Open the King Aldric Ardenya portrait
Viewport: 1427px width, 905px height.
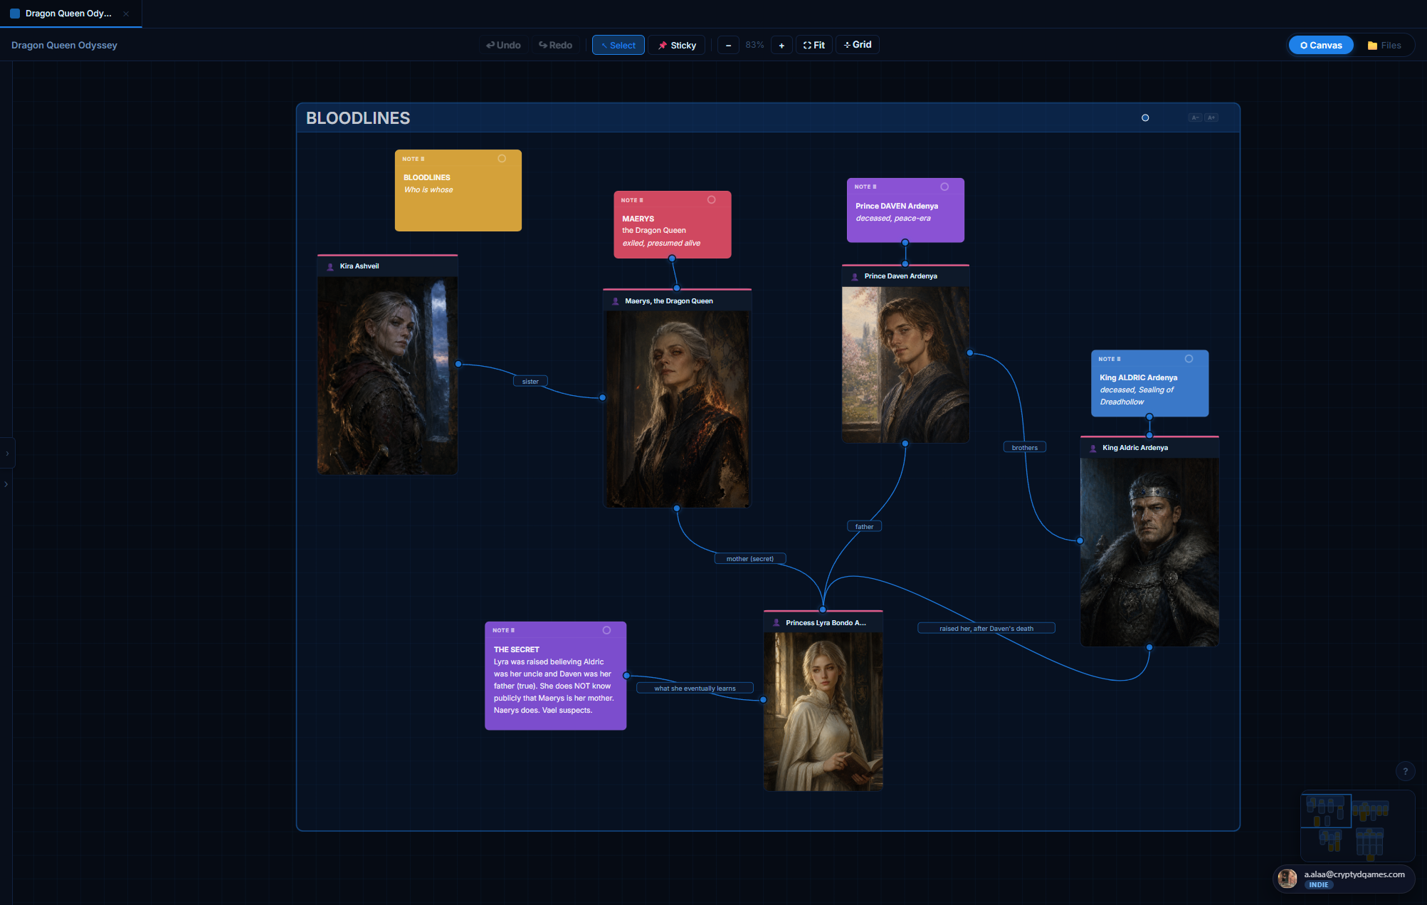1149,552
